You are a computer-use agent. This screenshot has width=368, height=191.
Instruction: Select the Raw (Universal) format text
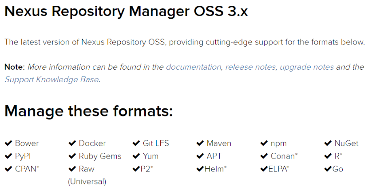(x=87, y=175)
